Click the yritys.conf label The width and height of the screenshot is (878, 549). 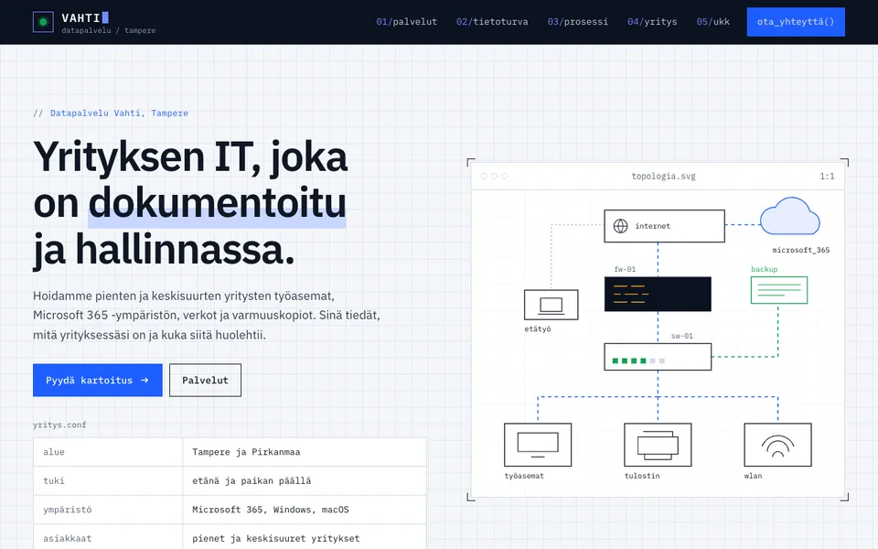[59, 425]
